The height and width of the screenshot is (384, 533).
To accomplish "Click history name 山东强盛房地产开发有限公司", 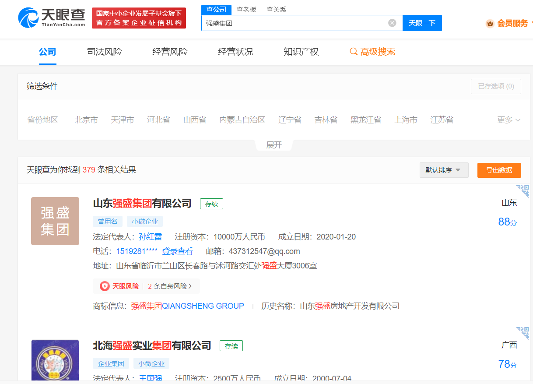I will coord(350,306).
